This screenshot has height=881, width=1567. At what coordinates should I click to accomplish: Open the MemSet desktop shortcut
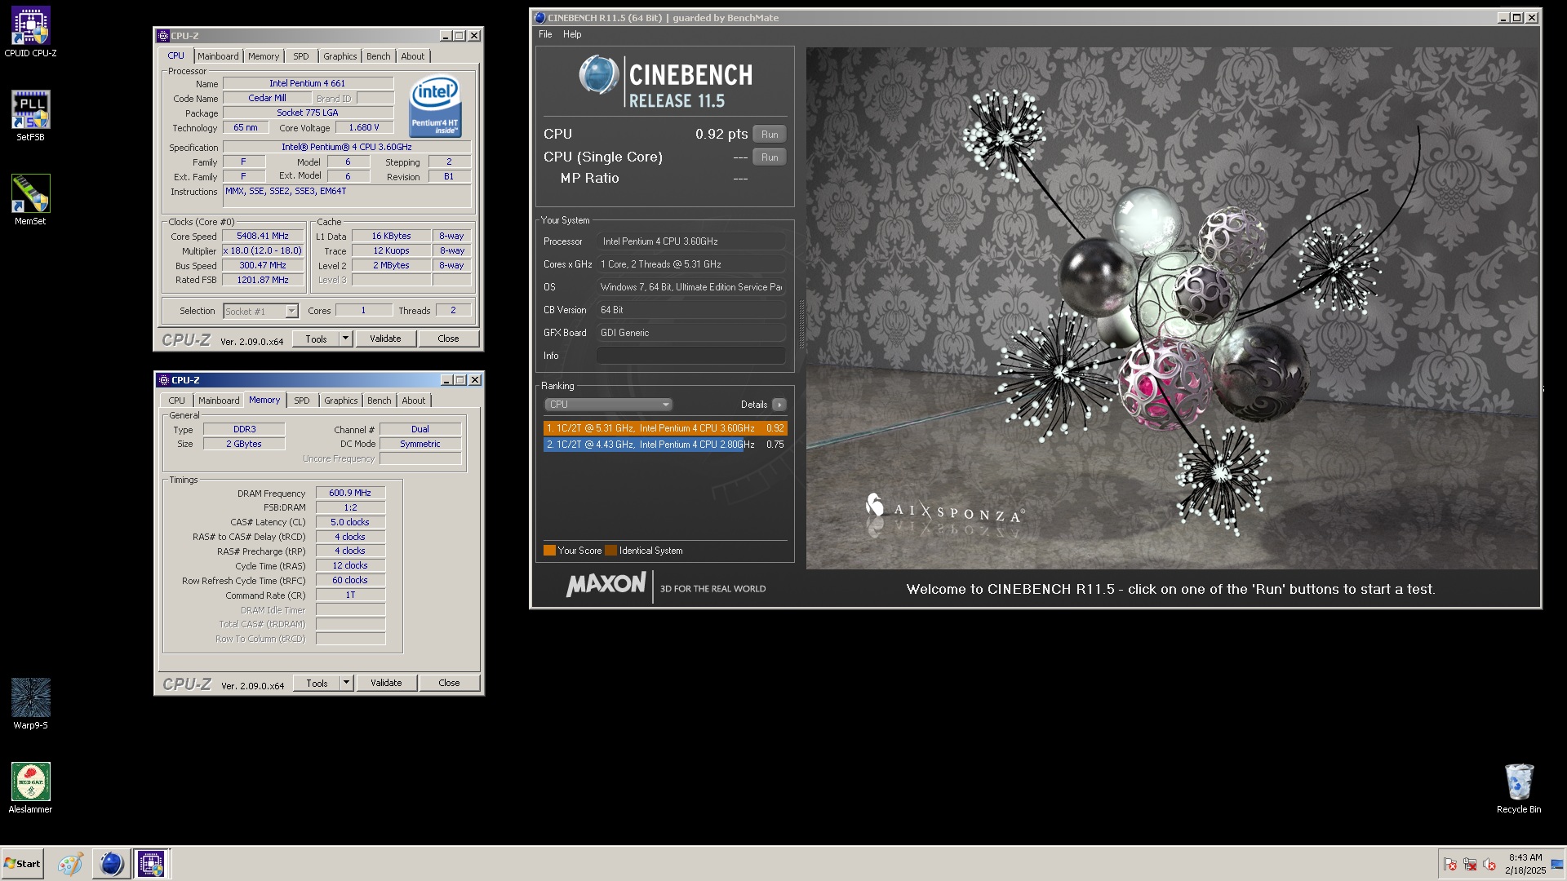[x=30, y=200]
